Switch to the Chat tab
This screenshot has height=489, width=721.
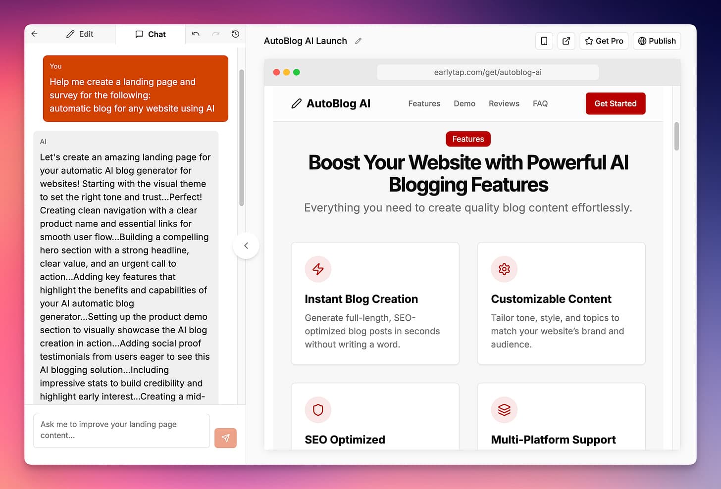(x=151, y=34)
